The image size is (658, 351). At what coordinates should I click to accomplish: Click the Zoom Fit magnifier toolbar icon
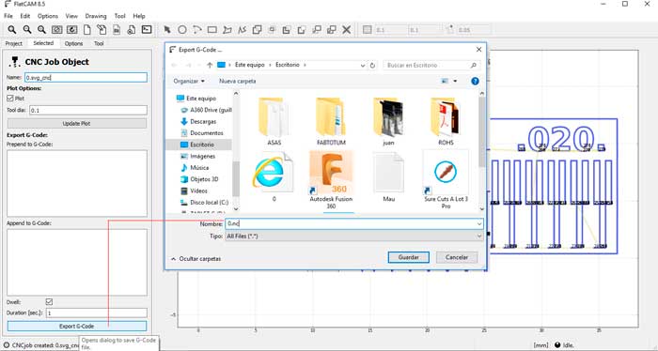tap(12, 30)
